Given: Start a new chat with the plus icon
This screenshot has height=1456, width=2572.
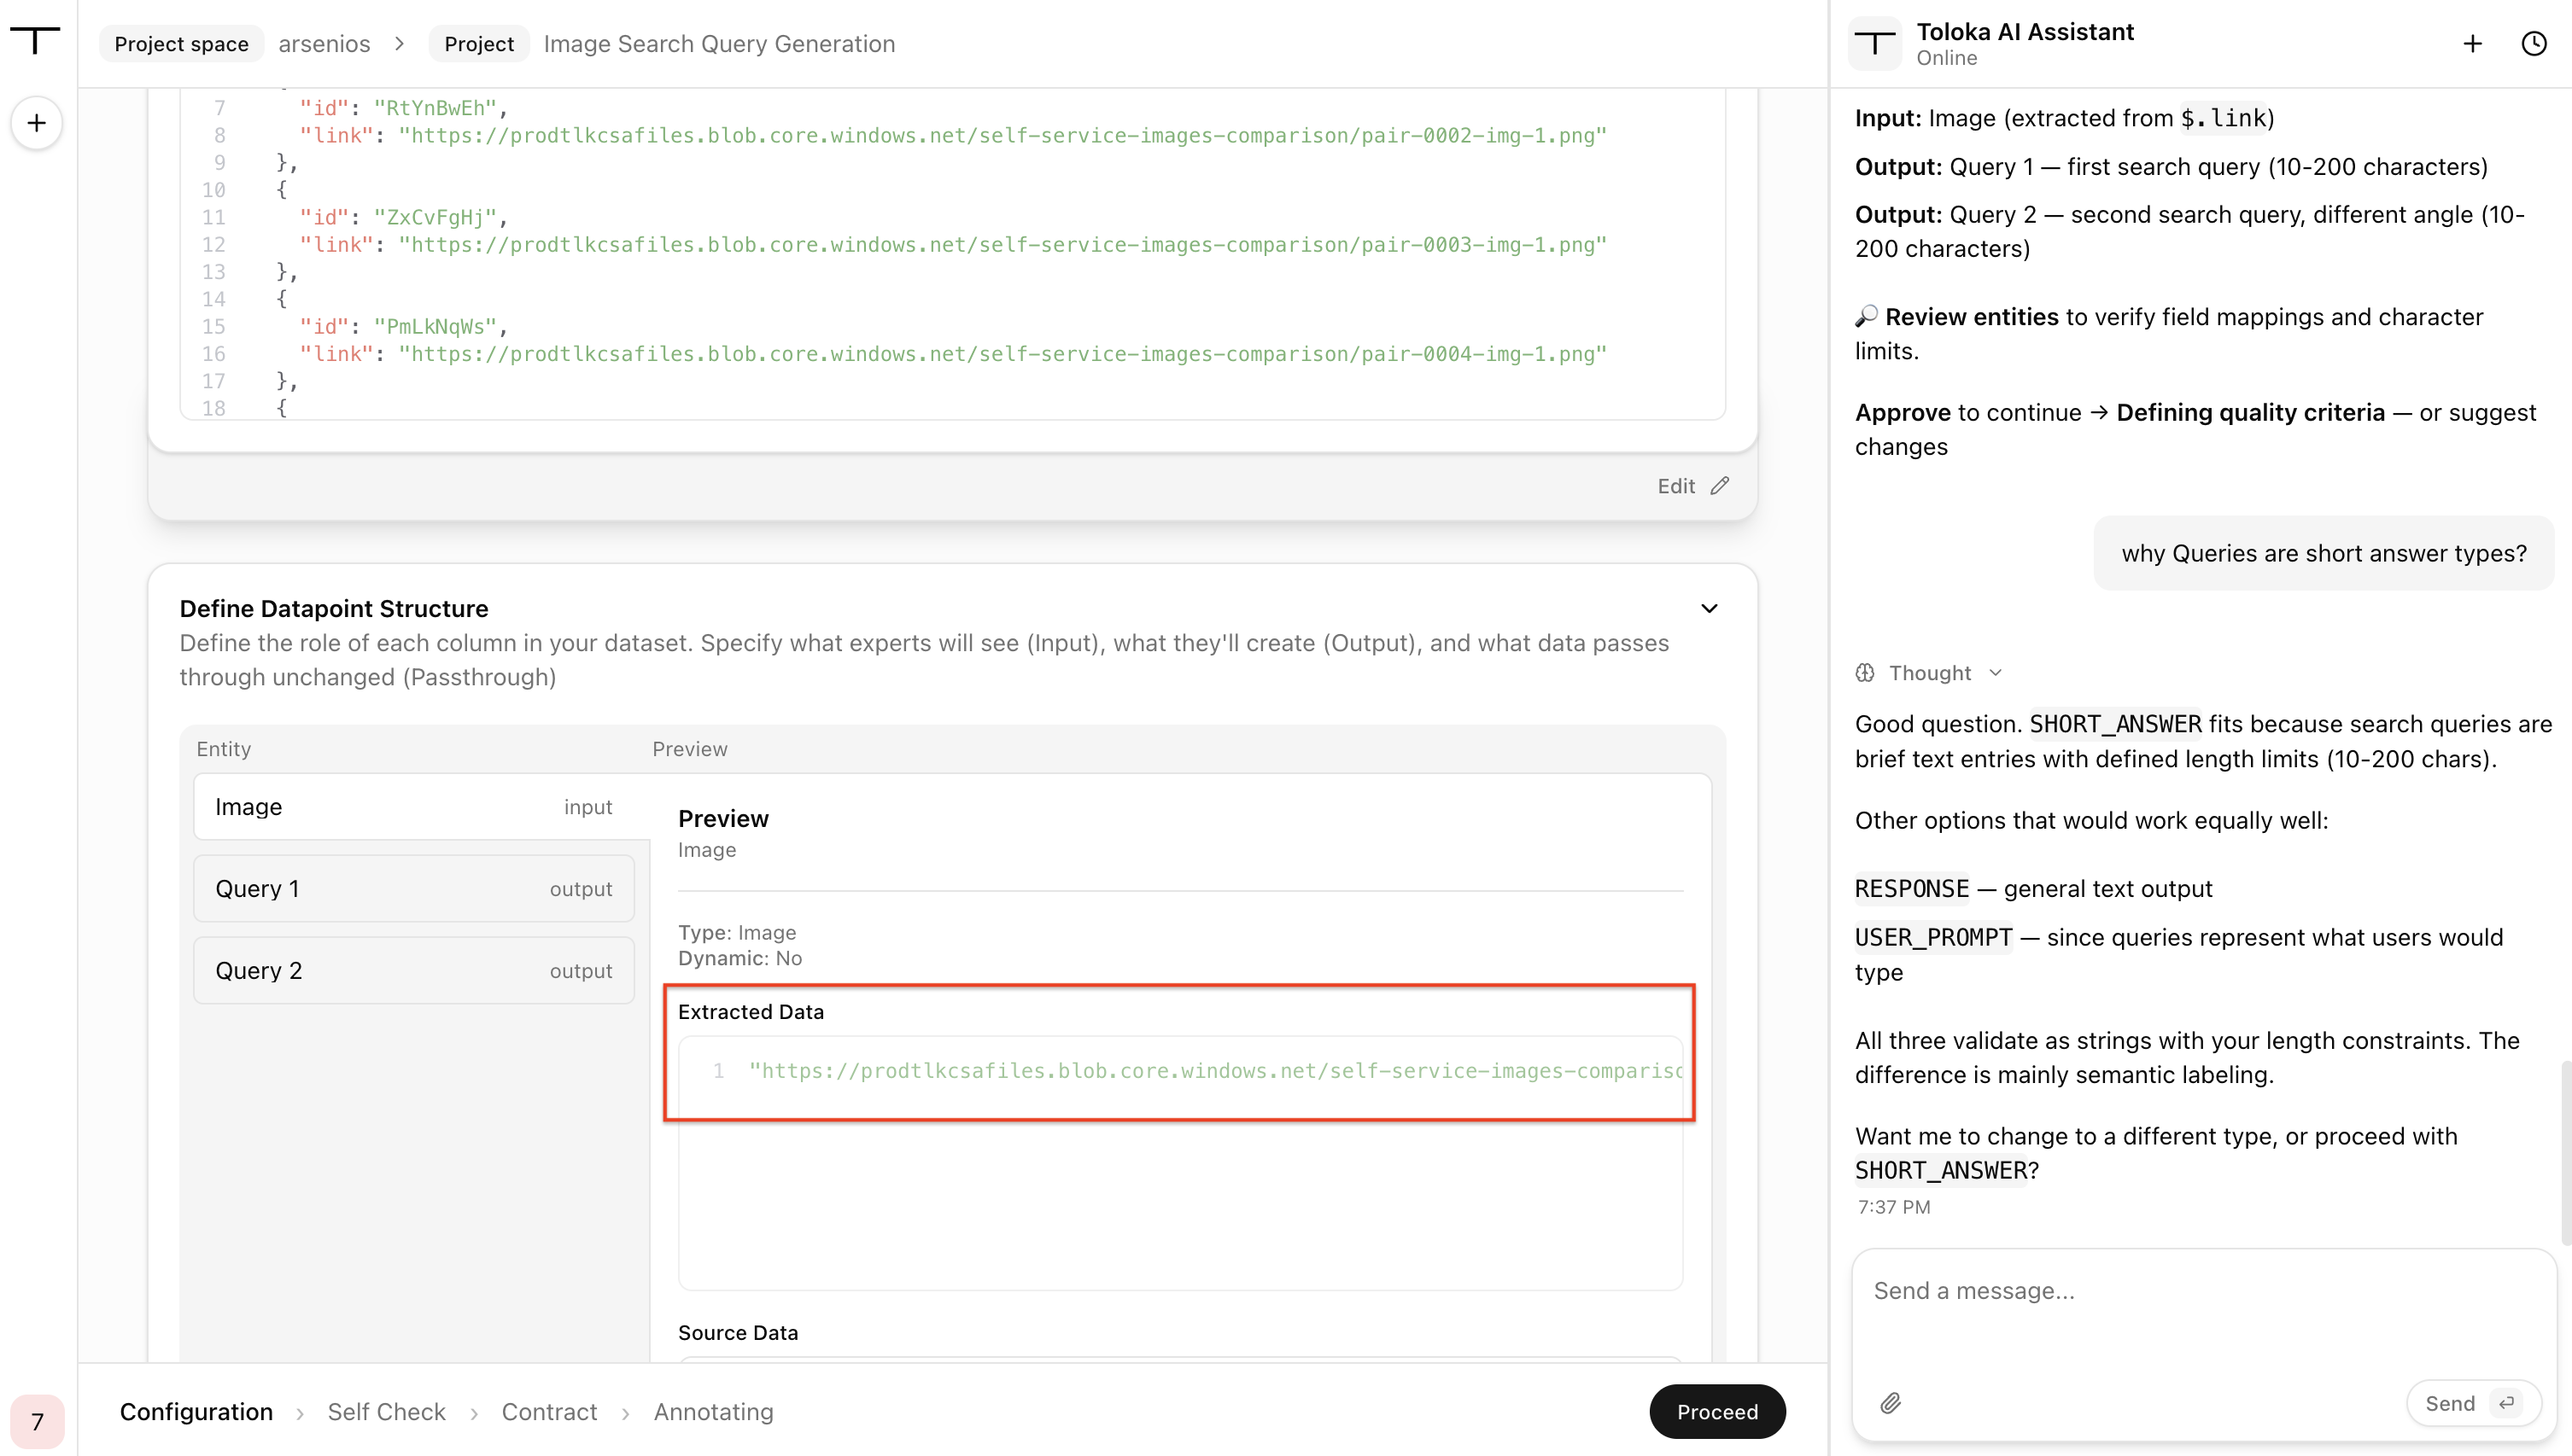Looking at the screenshot, I should coord(2472,43).
